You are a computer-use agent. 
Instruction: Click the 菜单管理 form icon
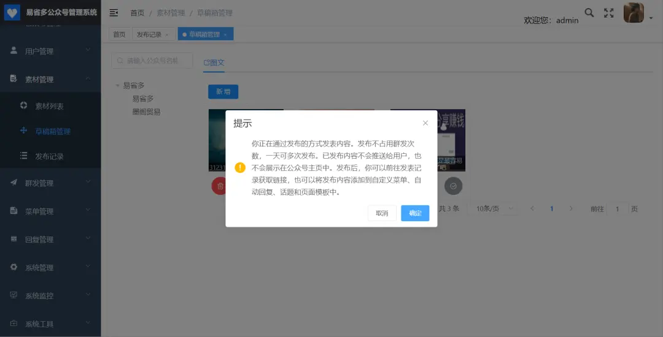coord(14,210)
